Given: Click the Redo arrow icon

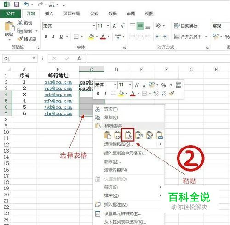Looking at the screenshot, I should [x=40, y=4].
